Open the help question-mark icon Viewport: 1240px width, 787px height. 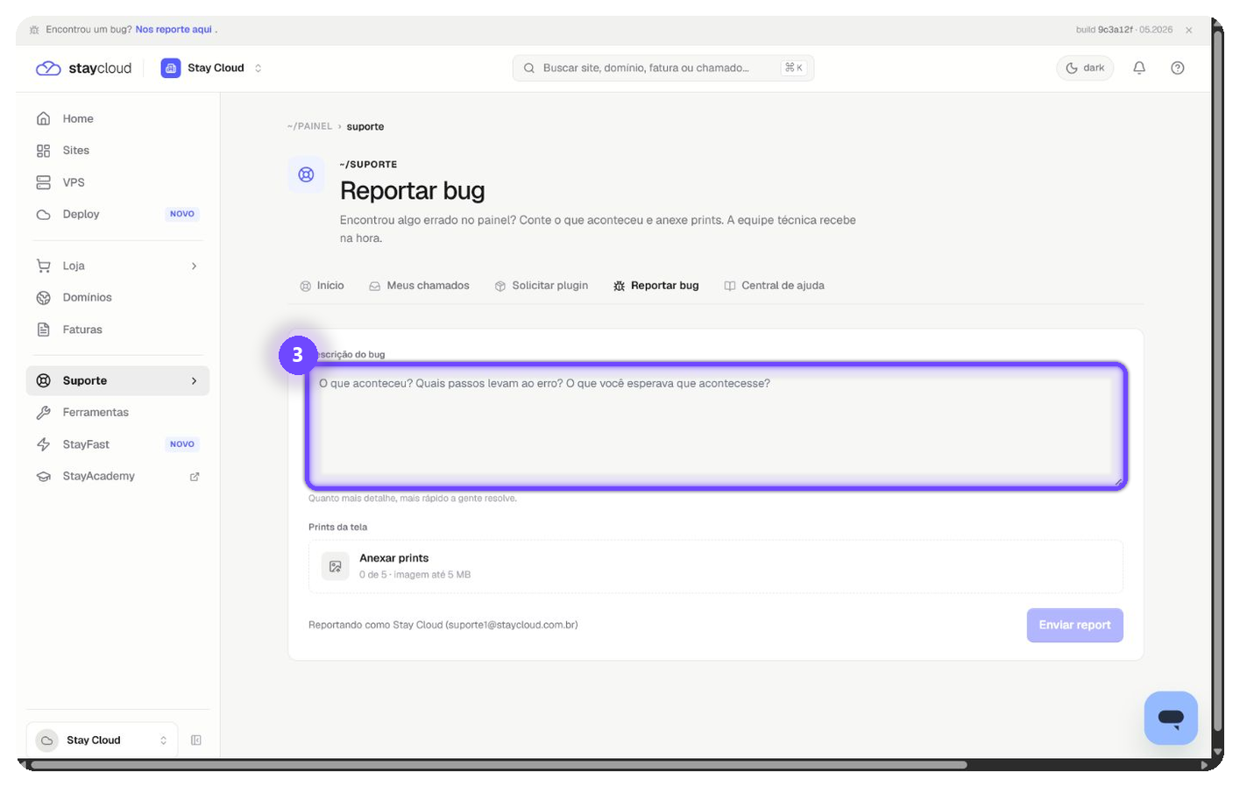[x=1178, y=68]
